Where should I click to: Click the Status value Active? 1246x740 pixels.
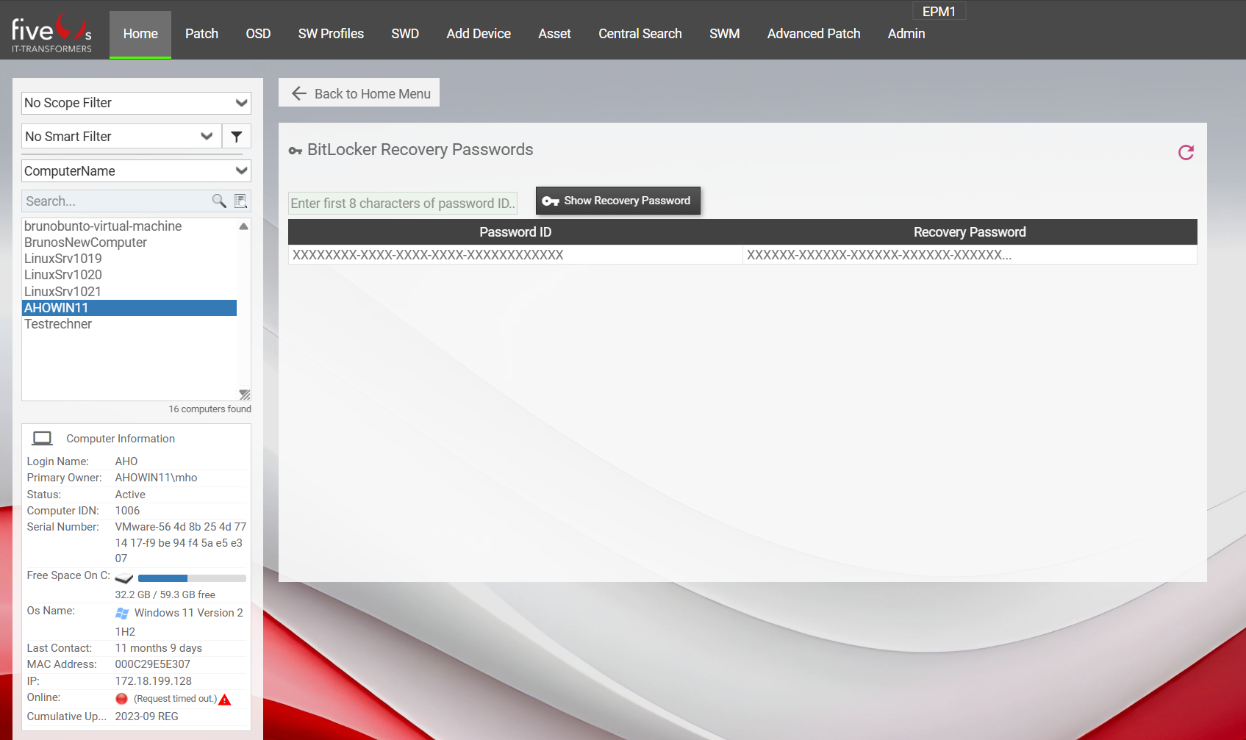[x=130, y=495]
